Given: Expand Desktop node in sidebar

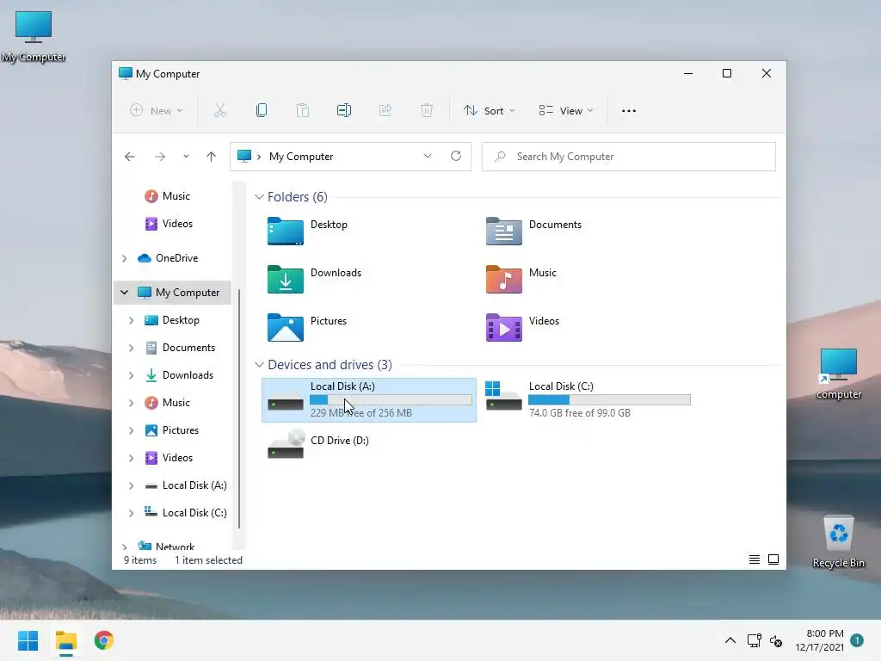Looking at the screenshot, I should pyautogui.click(x=132, y=320).
